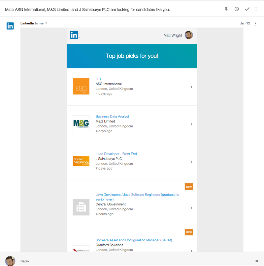
Task: Click the 'Top job picks for you!' banner
Action: 132,56
